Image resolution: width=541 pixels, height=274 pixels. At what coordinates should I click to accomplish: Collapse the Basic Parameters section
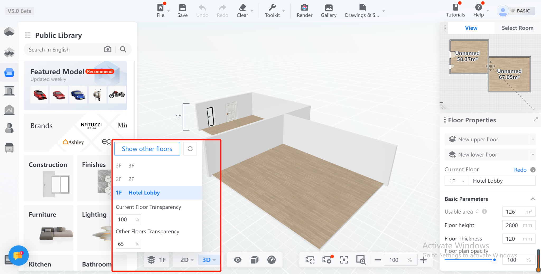[533, 199]
